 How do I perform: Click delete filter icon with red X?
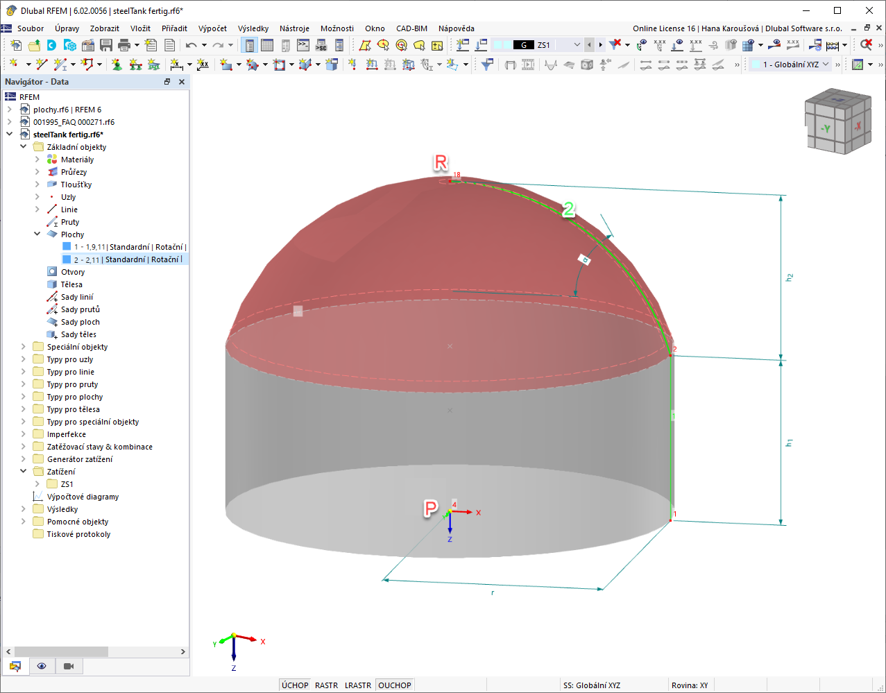point(615,45)
